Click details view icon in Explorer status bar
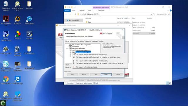This screenshot has height=106, width=188. pos(167,83)
